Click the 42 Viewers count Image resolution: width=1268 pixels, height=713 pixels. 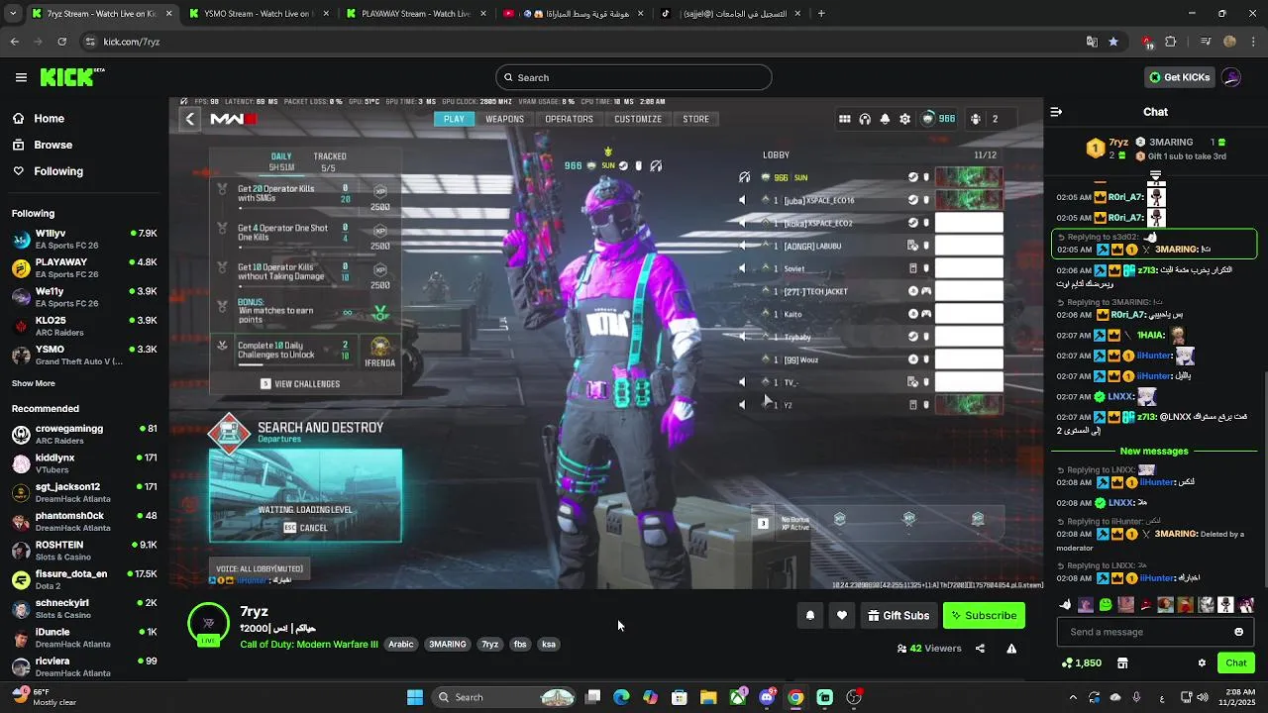coord(929,649)
